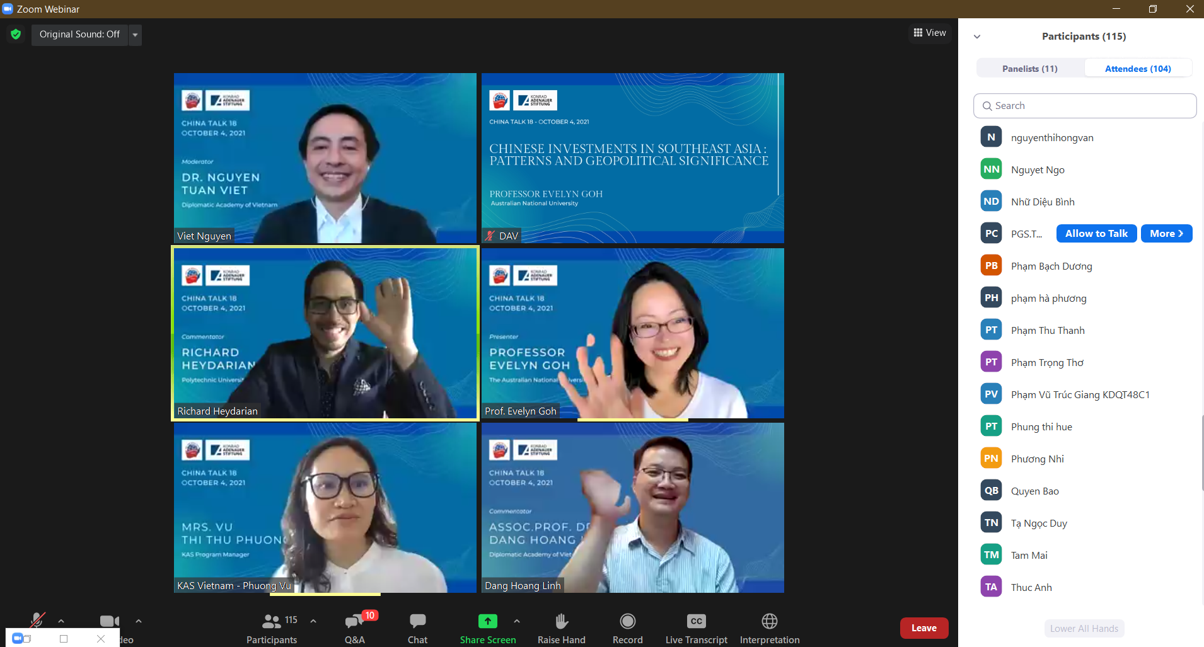Click the green encryption shield icon
Viewport: 1204px width, 647px height.
(x=16, y=34)
